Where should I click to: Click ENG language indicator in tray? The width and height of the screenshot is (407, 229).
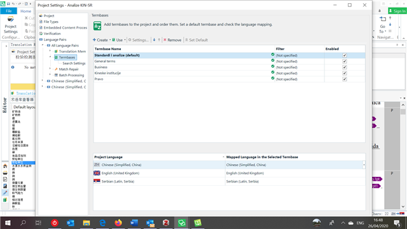point(360,223)
